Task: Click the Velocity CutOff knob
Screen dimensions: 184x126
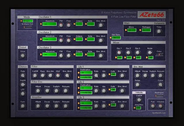Action: (x=139, y=100)
